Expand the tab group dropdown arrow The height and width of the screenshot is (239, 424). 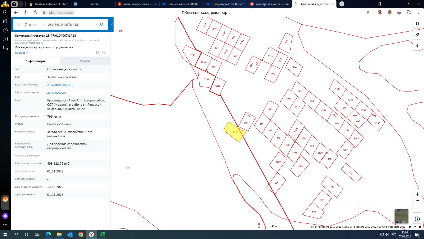[x=21, y=4]
